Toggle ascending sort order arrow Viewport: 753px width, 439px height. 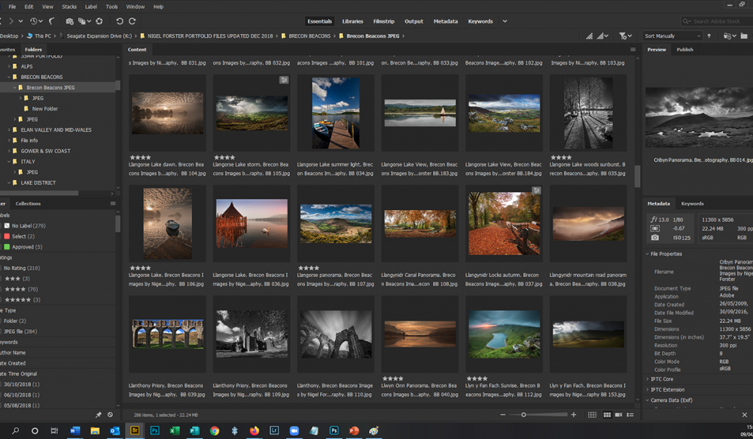(709, 36)
